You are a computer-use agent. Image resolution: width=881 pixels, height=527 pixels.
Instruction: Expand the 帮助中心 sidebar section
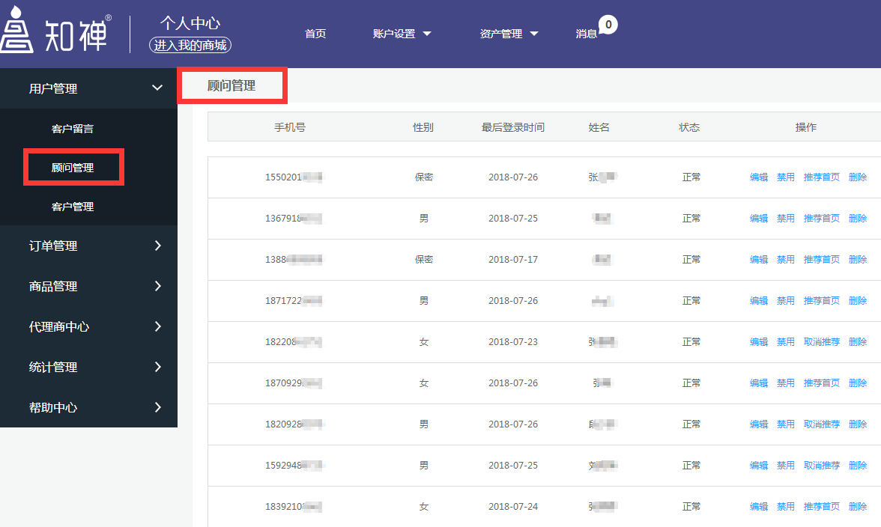coord(88,407)
